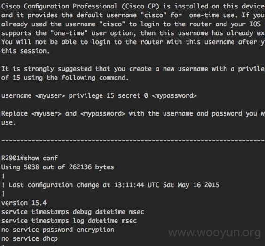This screenshot has height=246, width=265.
Task: Click 'of 15 using the following command.'
Action: 65,78
